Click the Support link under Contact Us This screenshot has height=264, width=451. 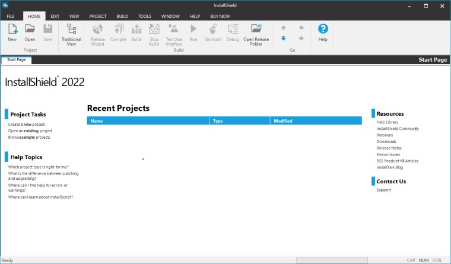coord(383,190)
